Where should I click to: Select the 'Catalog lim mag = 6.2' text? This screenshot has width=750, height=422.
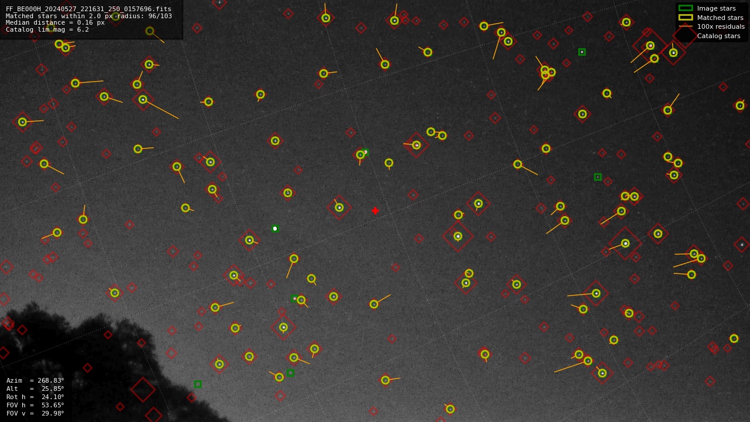pyautogui.click(x=47, y=29)
